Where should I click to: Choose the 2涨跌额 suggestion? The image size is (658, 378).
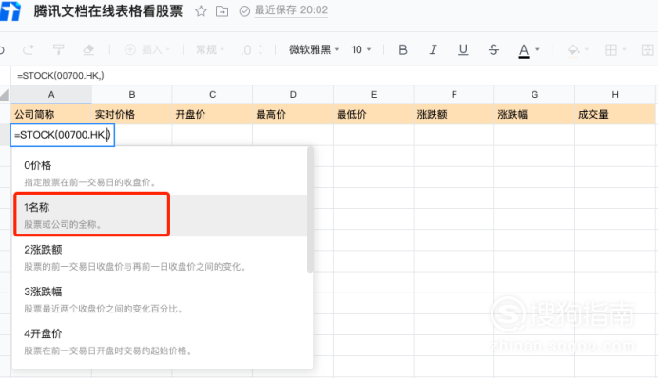[x=160, y=257]
